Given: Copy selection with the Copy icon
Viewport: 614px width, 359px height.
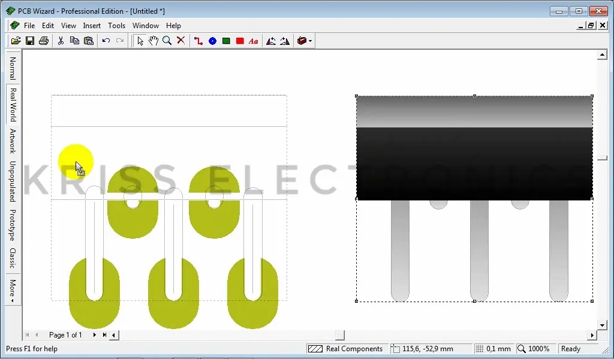Looking at the screenshot, I should click(74, 41).
